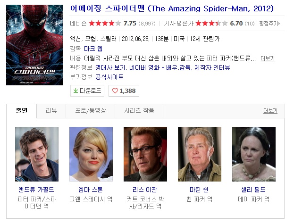Click the heart like icon showing 1,388
The height and width of the screenshot is (223, 294).
(x=115, y=91)
